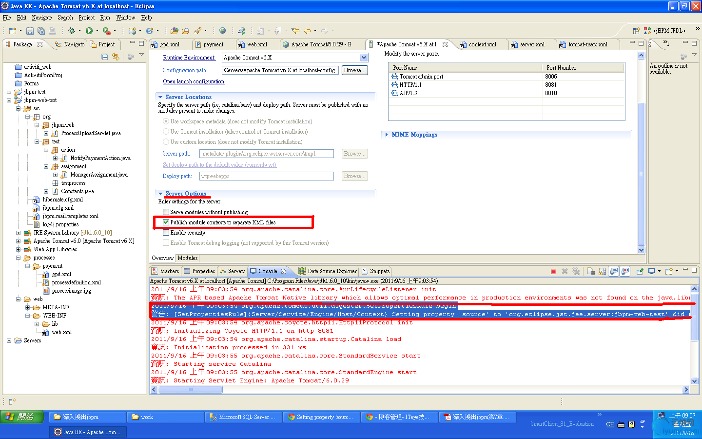Expand JRE System Library node
The image size is (702, 439).
point(18,233)
